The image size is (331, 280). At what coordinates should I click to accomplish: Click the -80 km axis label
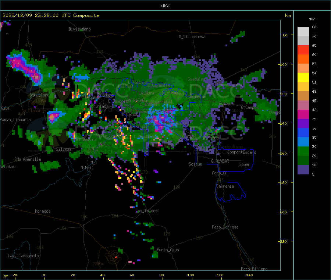pos(284,35)
